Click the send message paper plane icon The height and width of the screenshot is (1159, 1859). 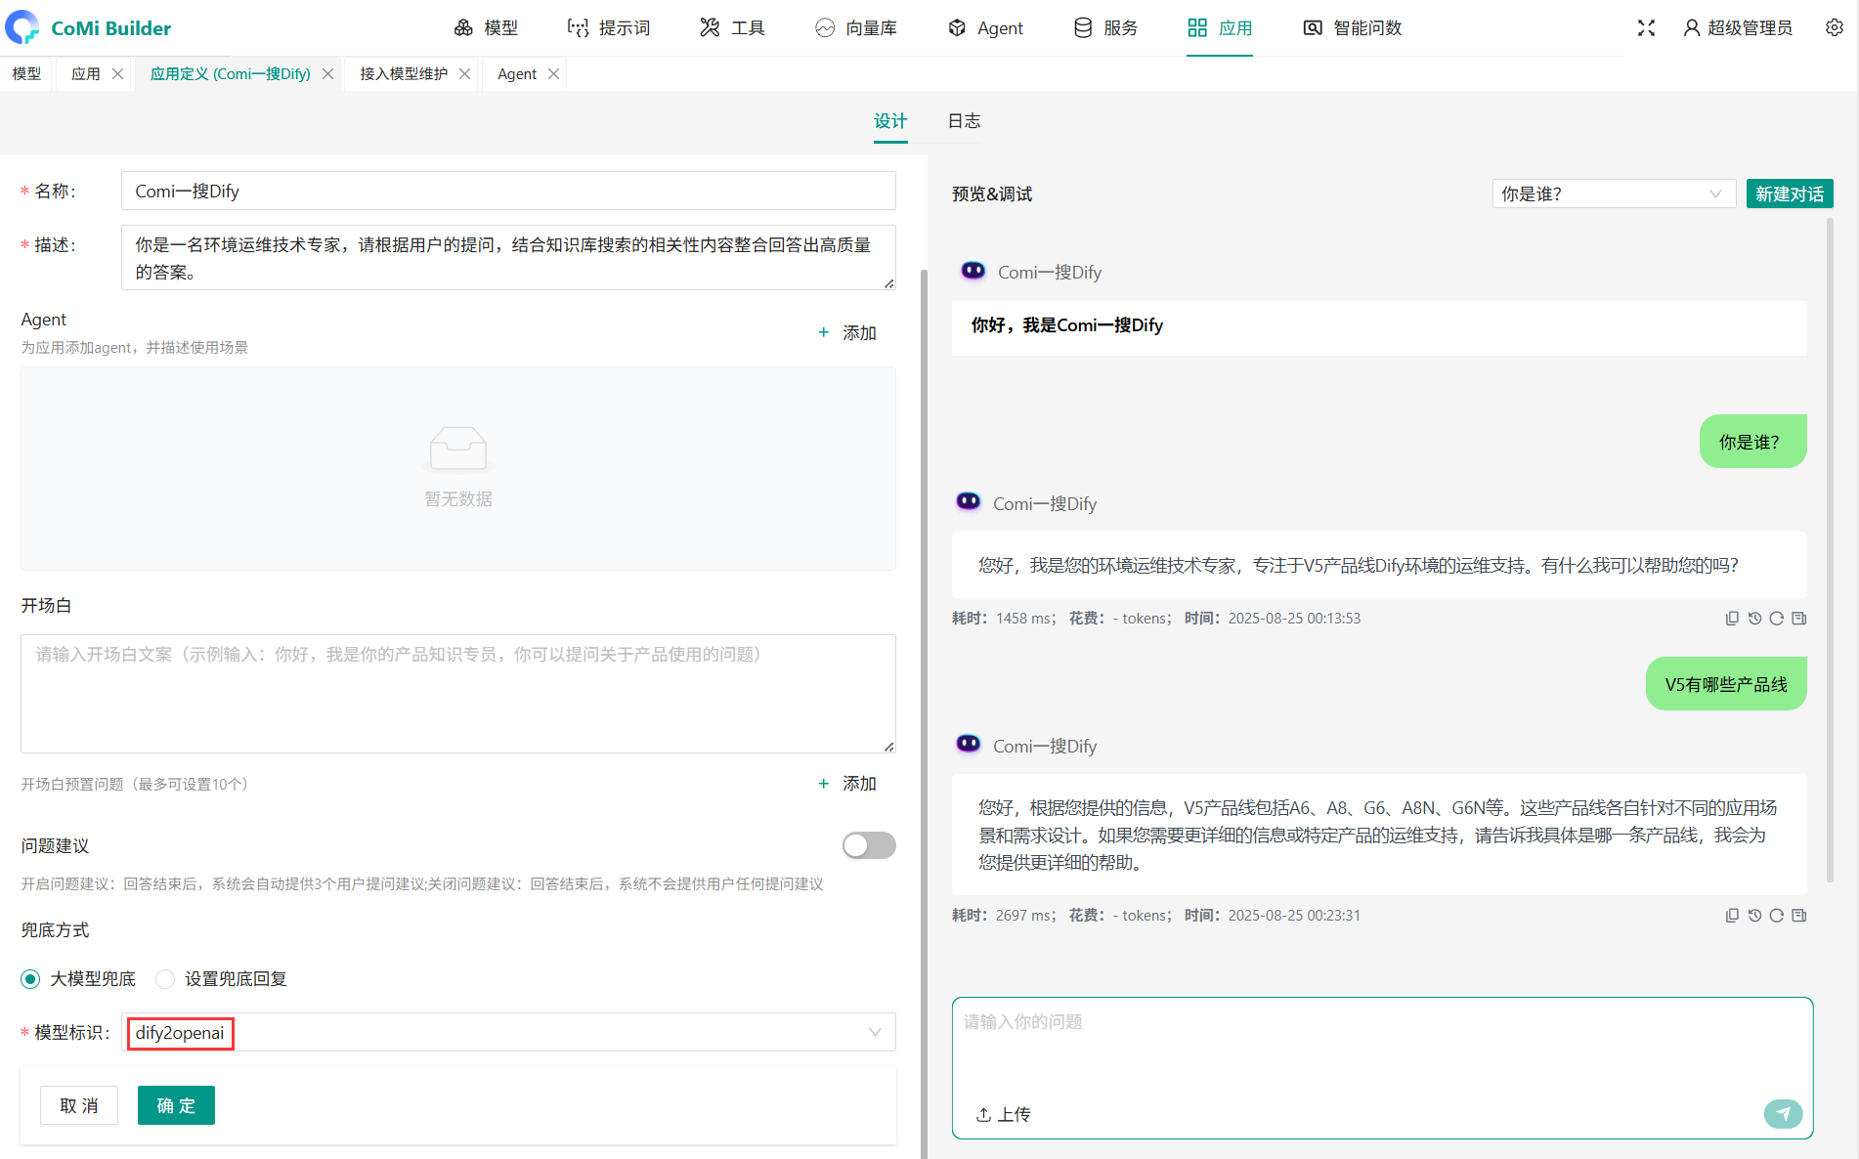click(1783, 1113)
